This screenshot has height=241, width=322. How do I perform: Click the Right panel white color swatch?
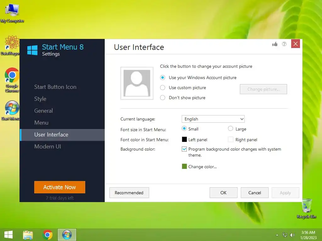tap(230, 139)
